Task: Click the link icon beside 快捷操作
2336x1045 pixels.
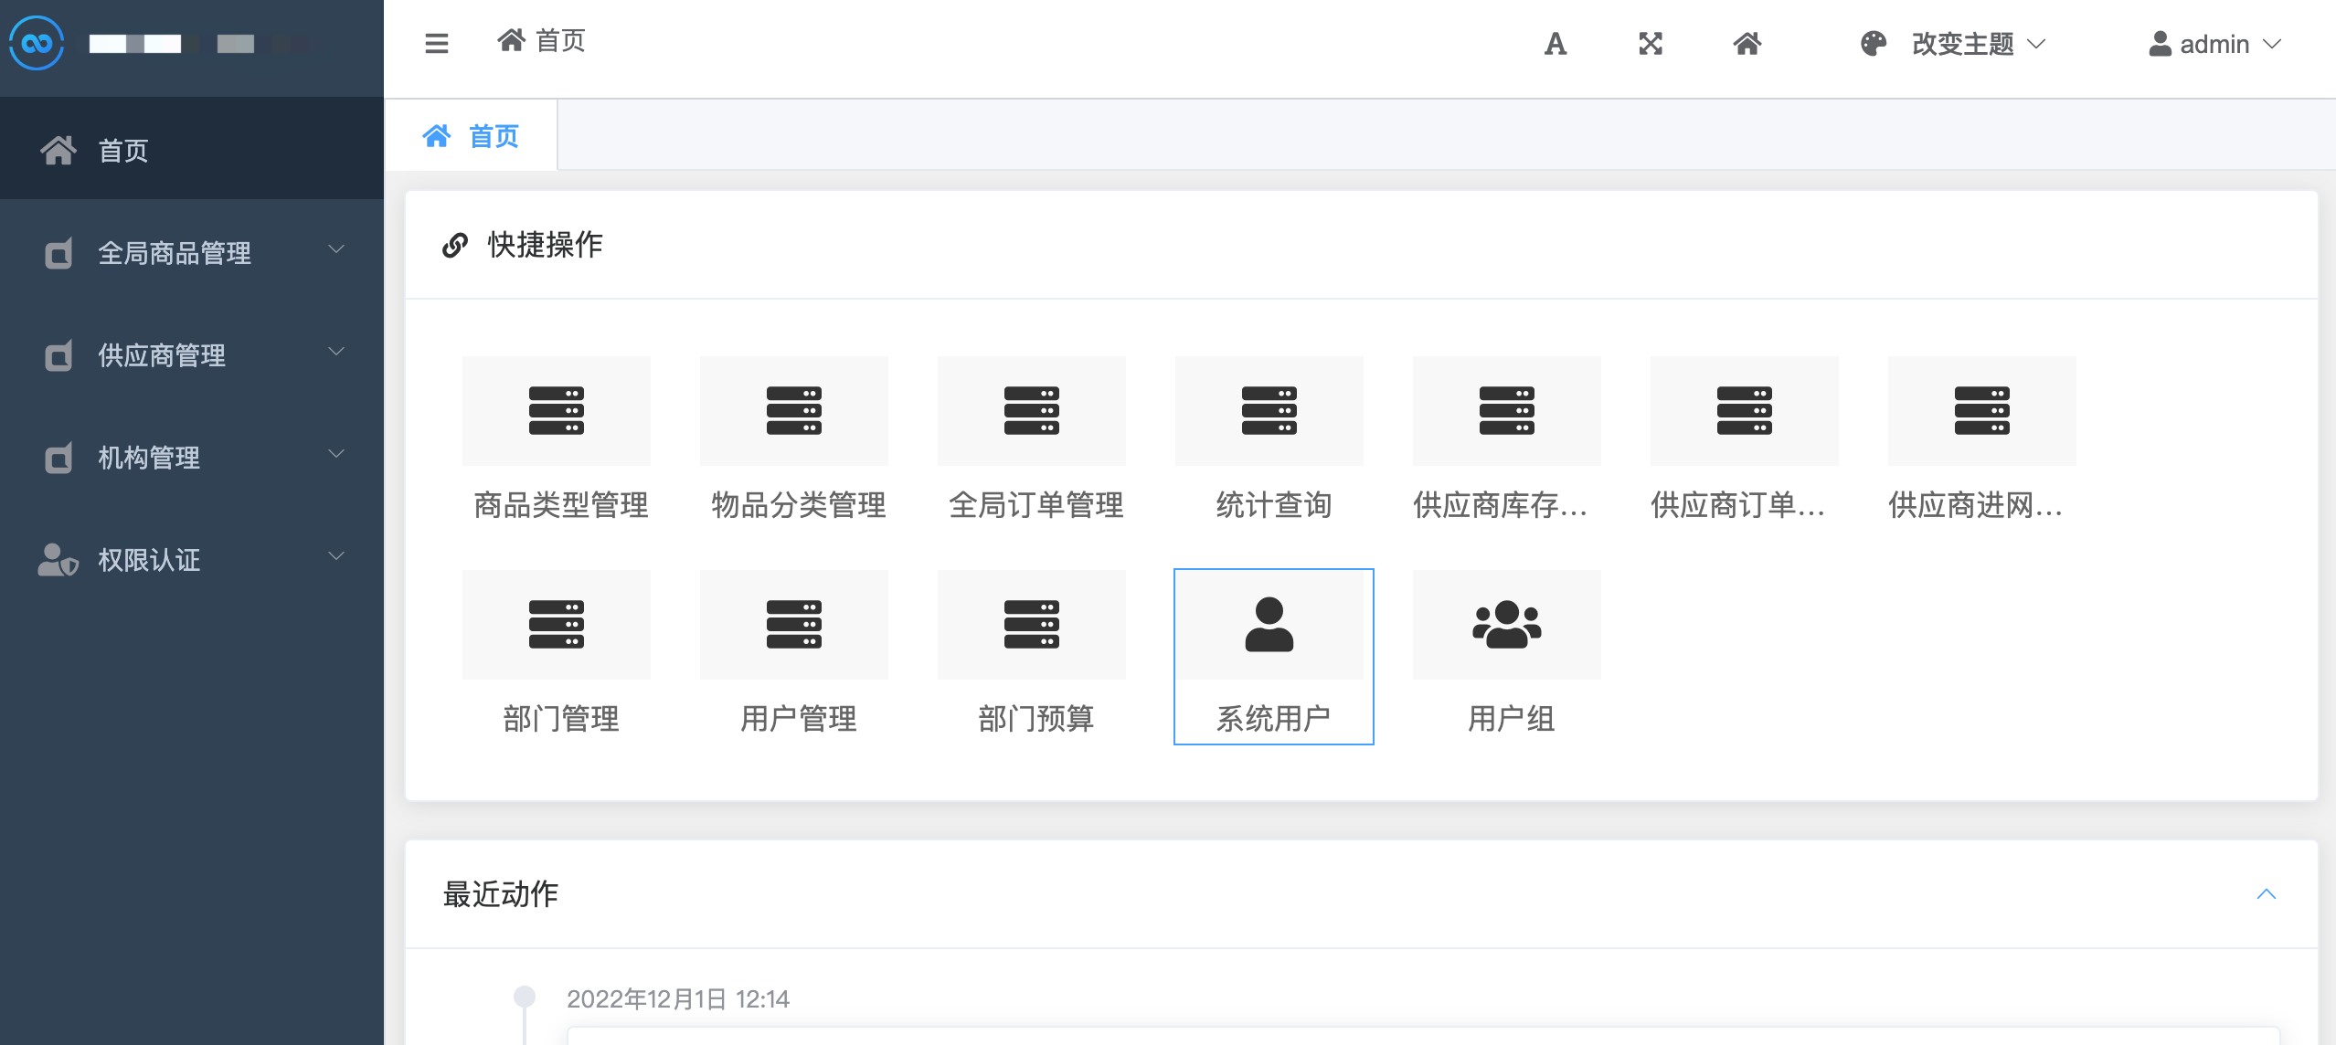Action: pos(455,245)
